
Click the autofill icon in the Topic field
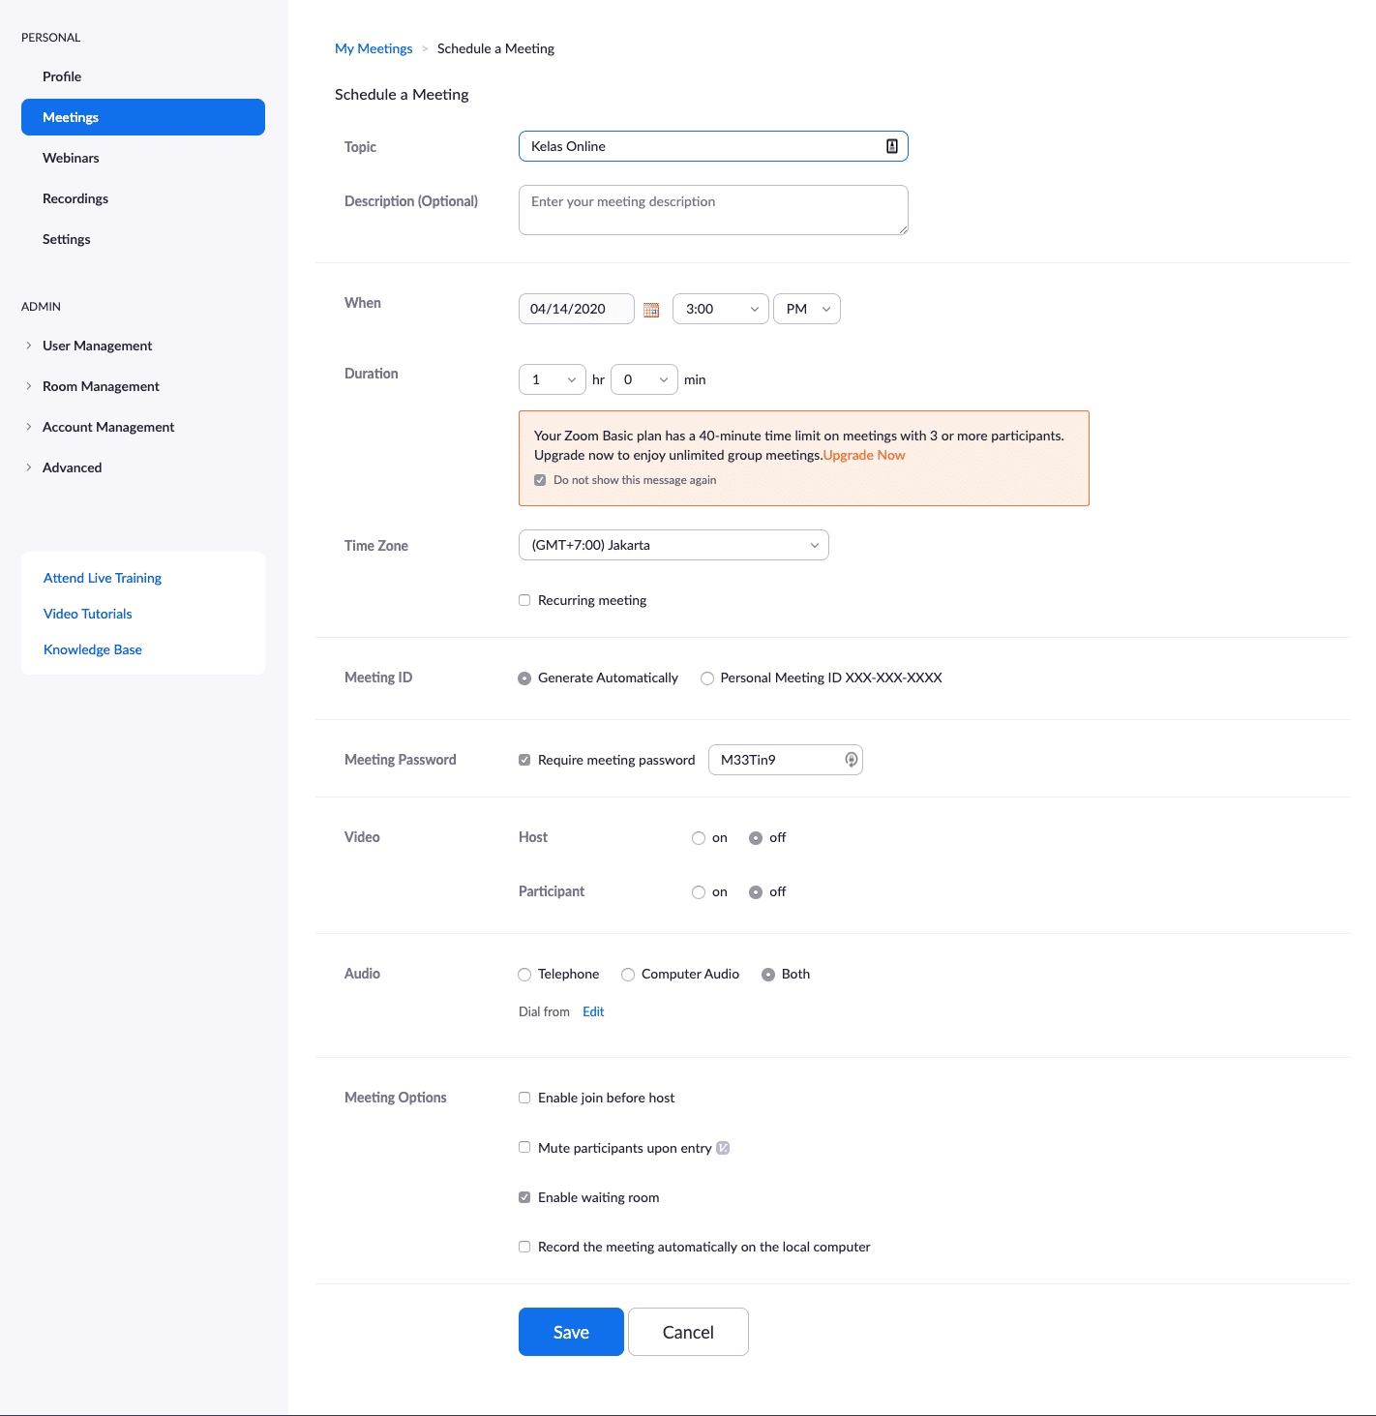[x=892, y=146]
